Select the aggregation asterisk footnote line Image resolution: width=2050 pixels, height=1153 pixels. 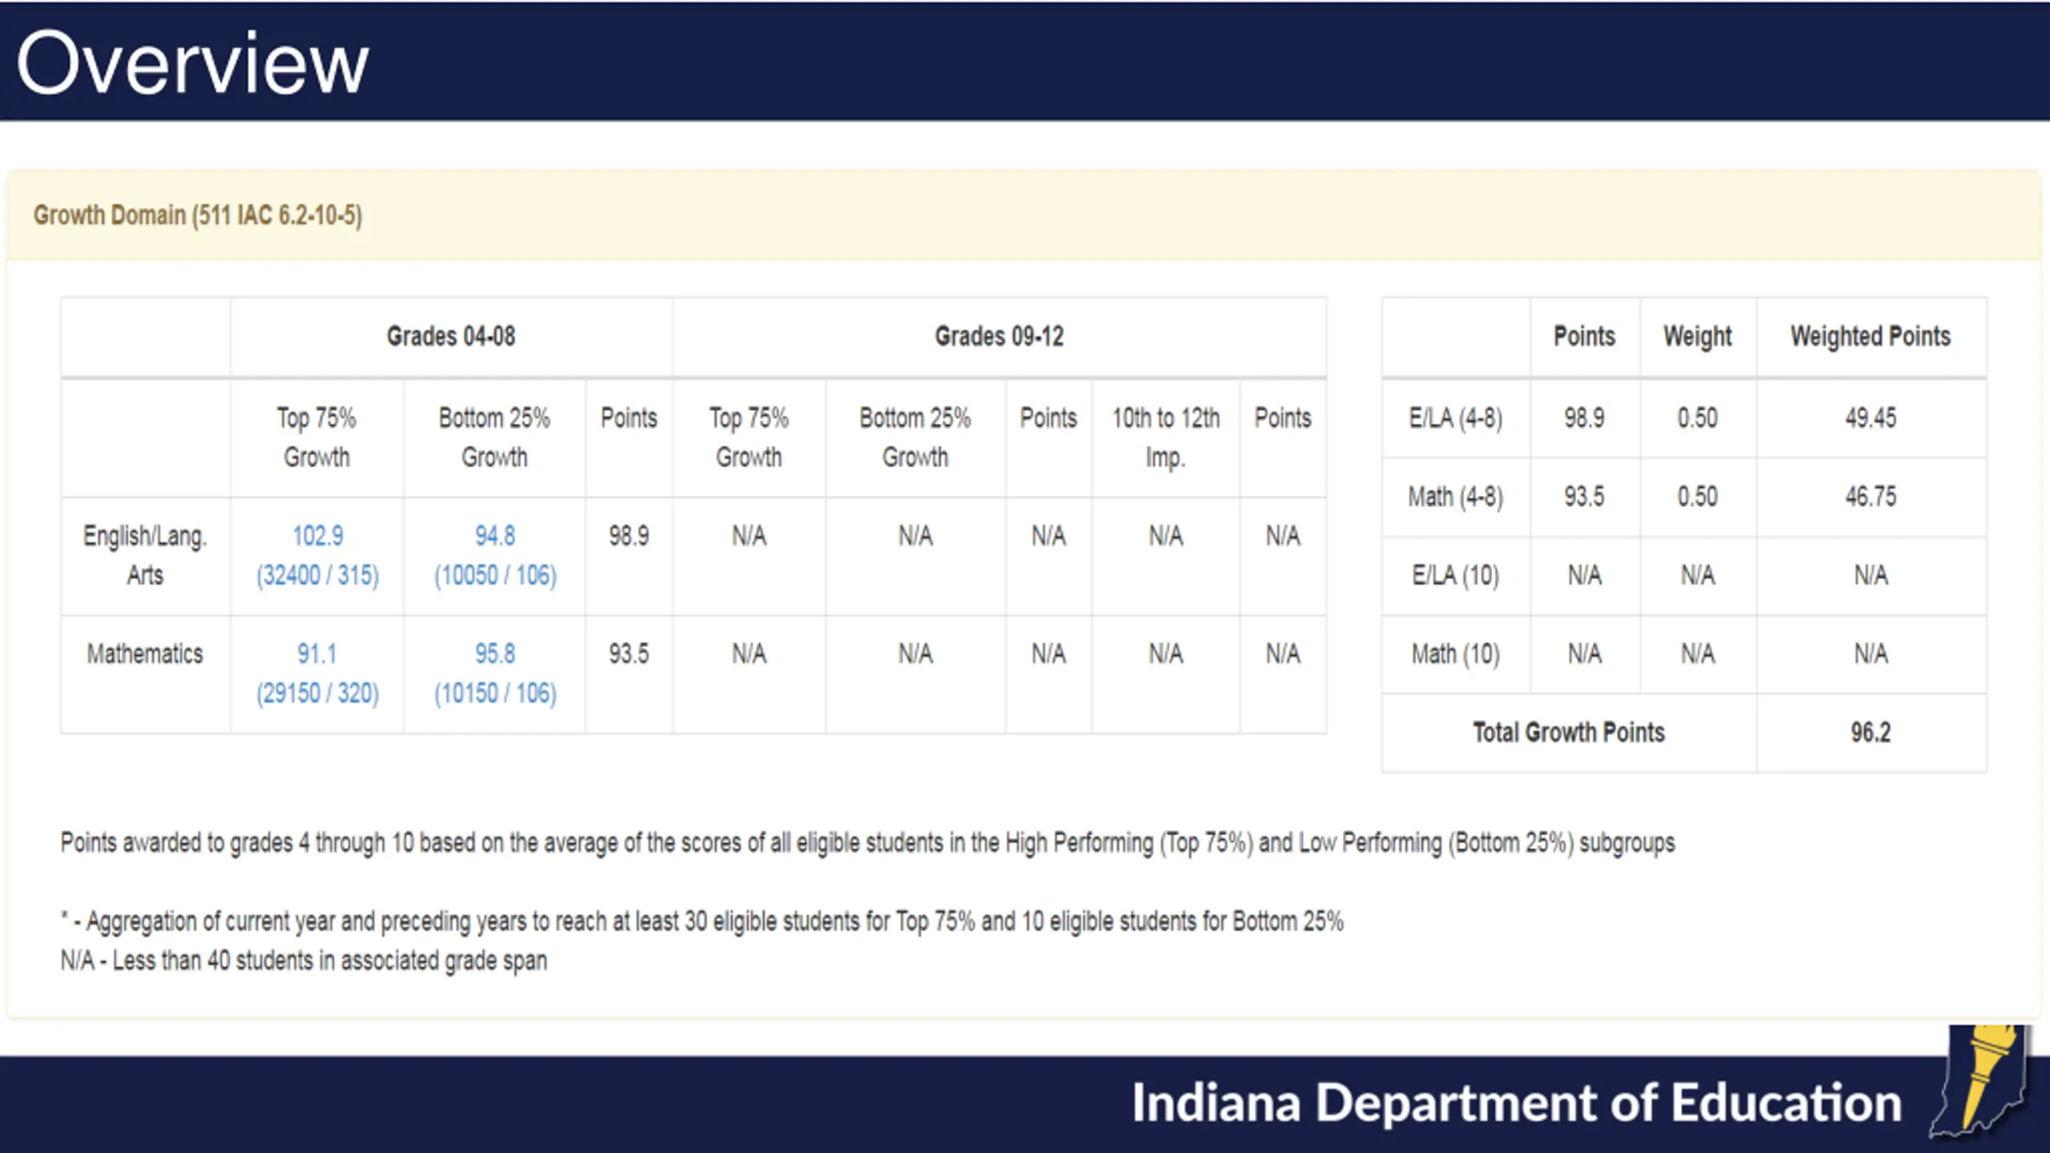coord(702,922)
